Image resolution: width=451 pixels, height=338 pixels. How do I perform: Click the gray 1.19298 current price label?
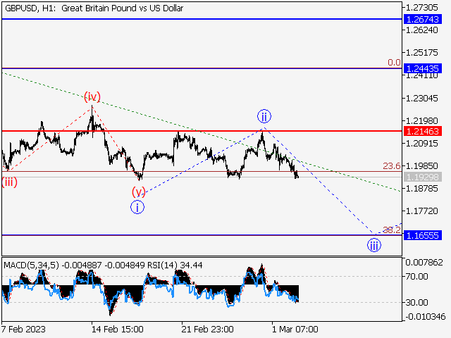pos(423,177)
